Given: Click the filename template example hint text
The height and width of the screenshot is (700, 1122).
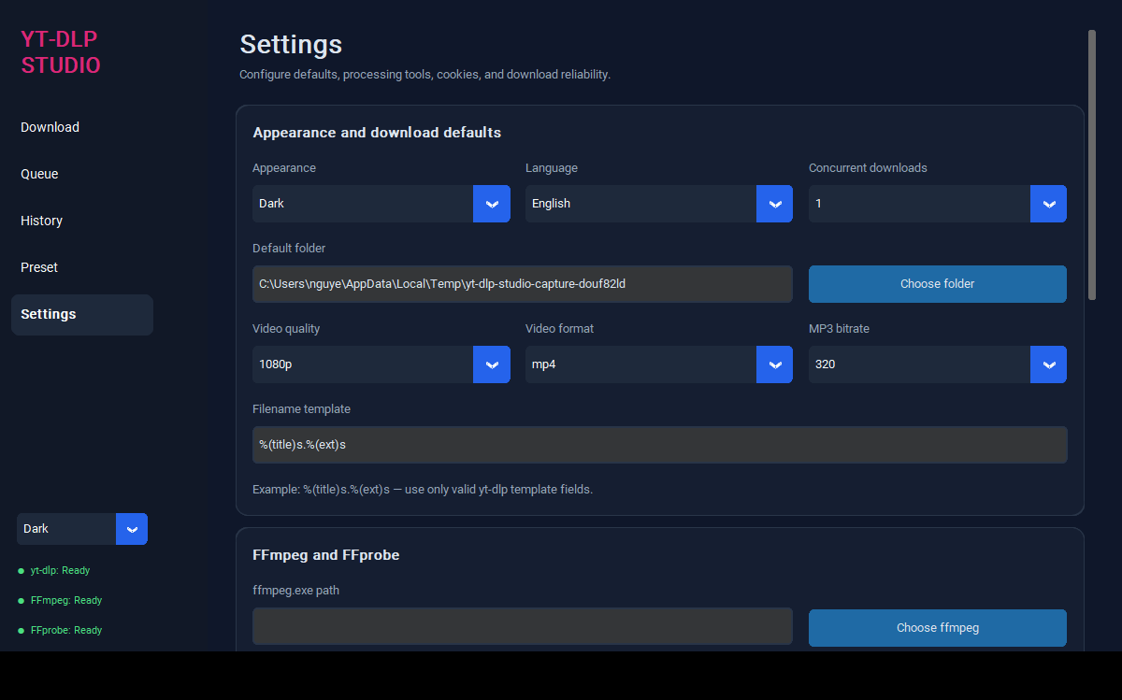Looking at the screenshot, I should tap(423, 490).
